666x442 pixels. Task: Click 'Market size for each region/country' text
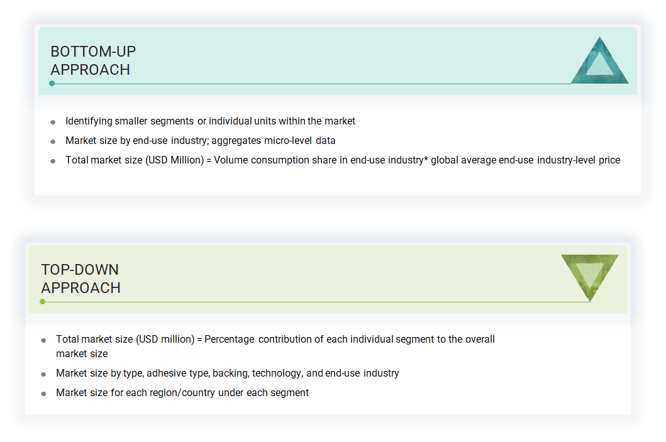pyautogui.click(x=182, y=393)
